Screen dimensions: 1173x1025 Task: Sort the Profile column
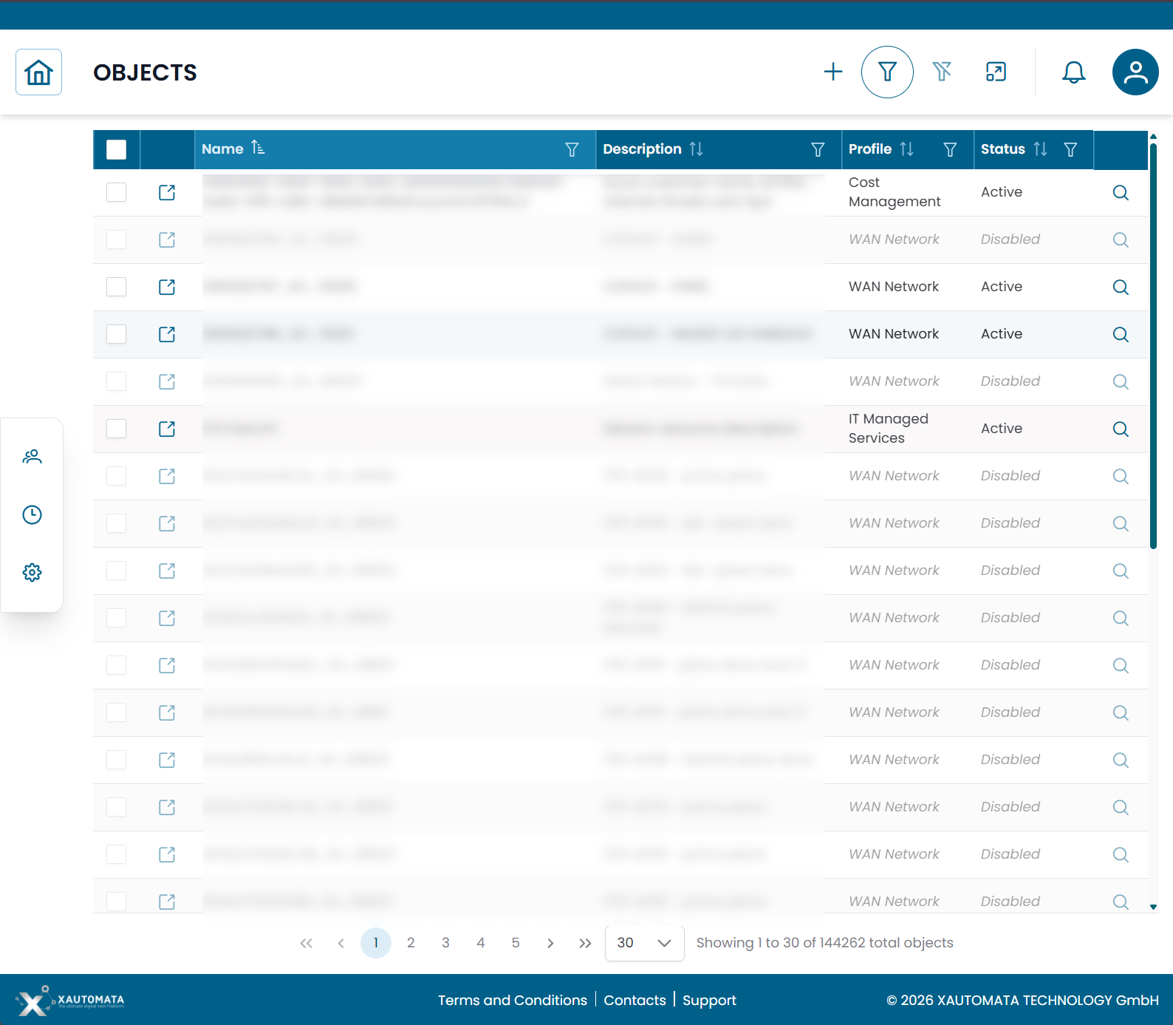906,149
